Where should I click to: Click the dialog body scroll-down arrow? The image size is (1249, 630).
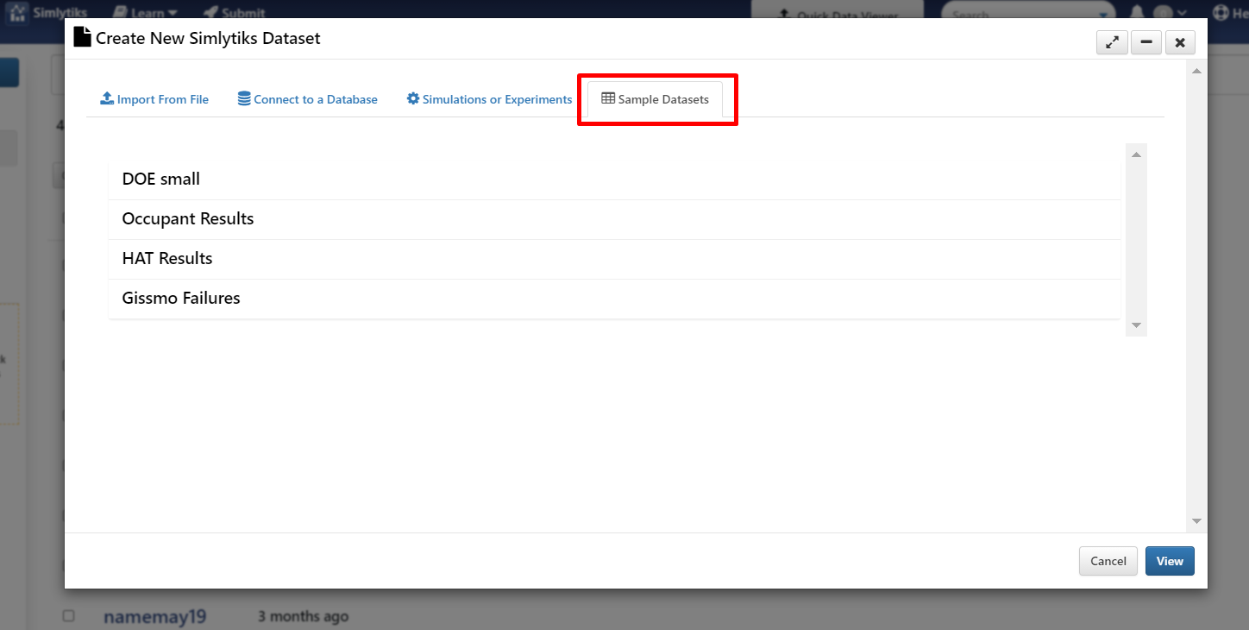(1196, 521)
